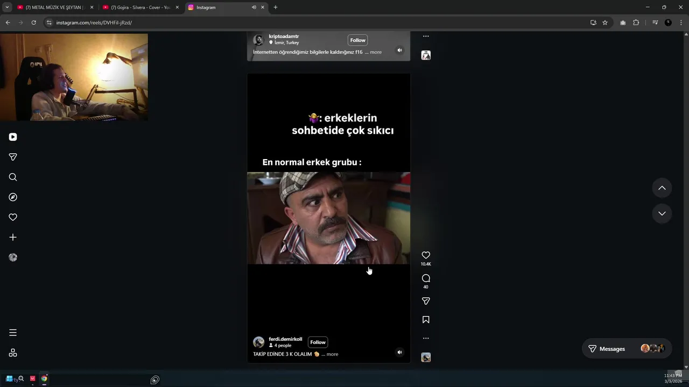Mute the Instagram tab audio indicator

tap(254, 8)
